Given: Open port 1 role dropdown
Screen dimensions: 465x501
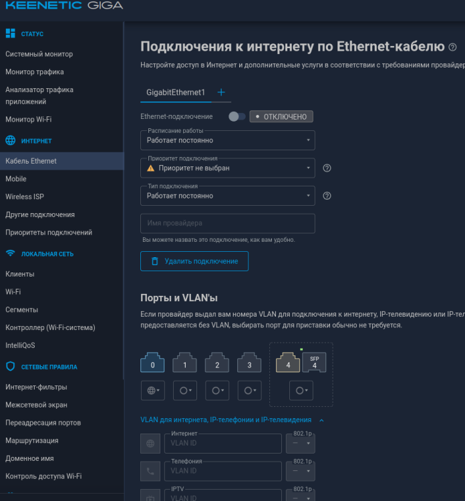Looking at the screenshot, I should click(x=185, y=391).
